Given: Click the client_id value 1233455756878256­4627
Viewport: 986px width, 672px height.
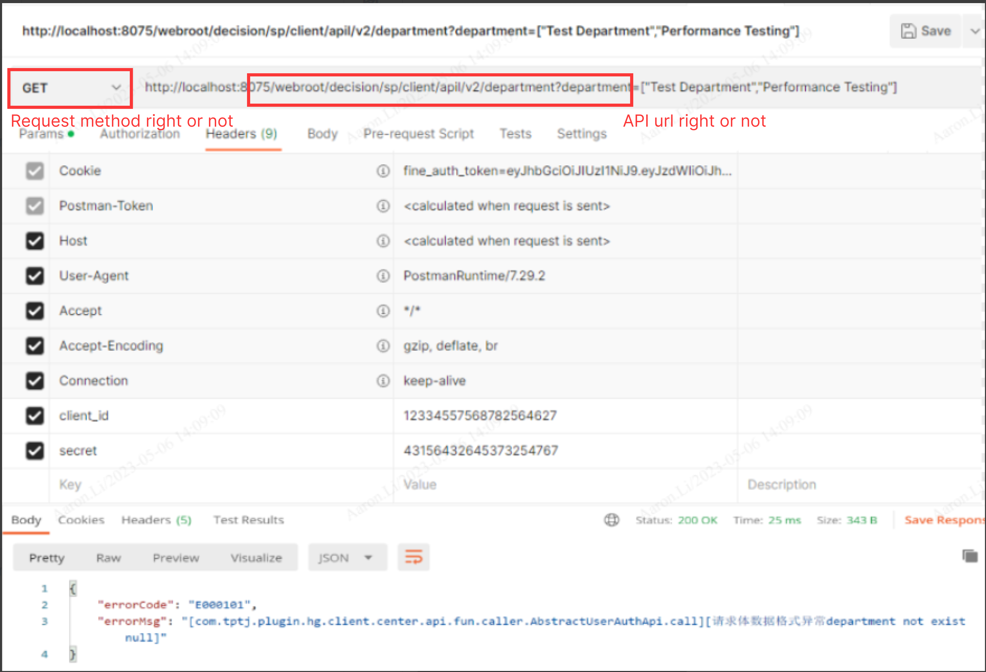Looking at the screenshot, I should pos(480,416).
